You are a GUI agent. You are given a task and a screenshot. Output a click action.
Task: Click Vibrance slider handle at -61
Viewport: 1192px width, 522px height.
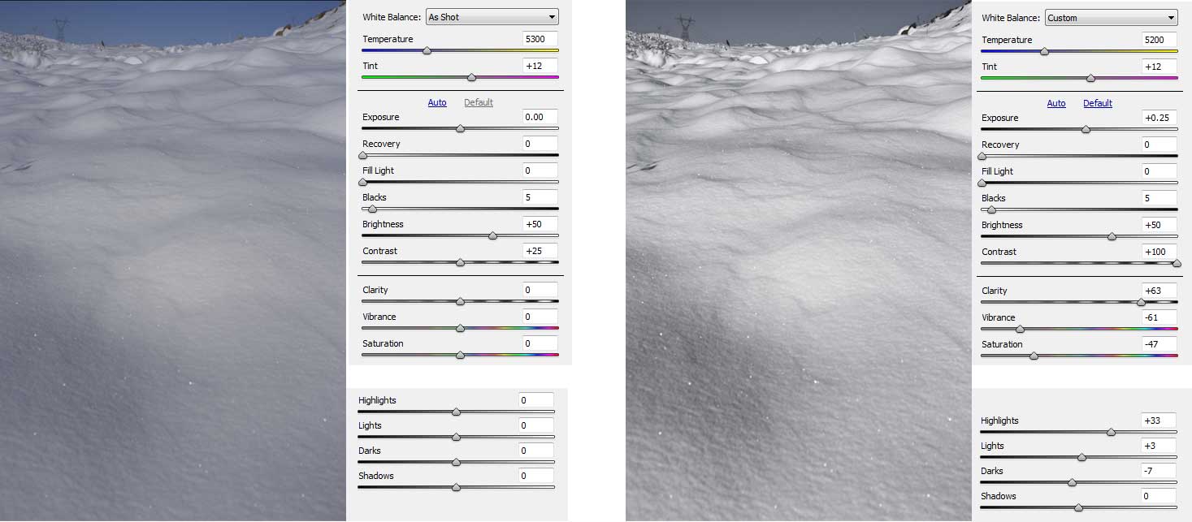1020,329
